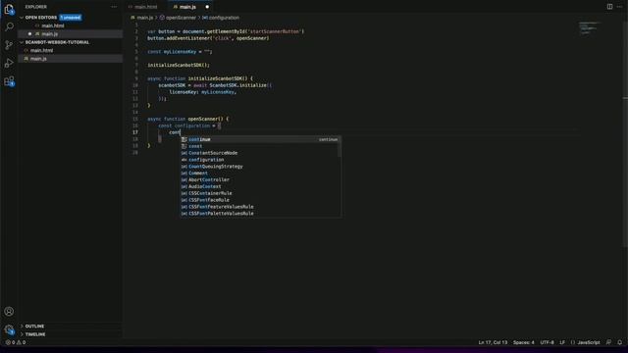
Task: Click the Explorer more actions ellipsis
Action: click(x=114, y=7)
